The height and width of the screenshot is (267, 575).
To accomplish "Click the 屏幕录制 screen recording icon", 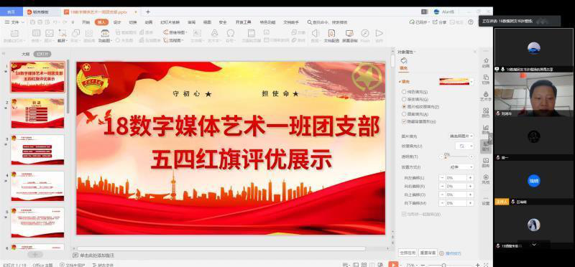I will (x=349, y=36).
